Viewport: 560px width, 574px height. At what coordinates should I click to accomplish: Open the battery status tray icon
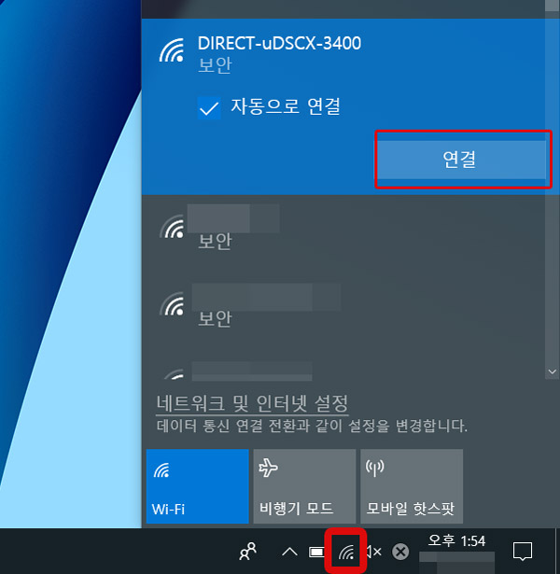click(316, 552)
